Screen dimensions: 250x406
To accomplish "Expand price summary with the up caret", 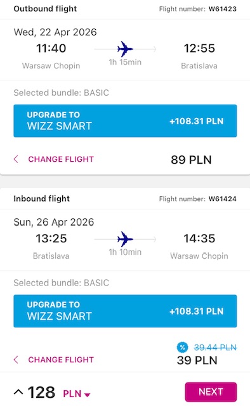I will [18, 392].
